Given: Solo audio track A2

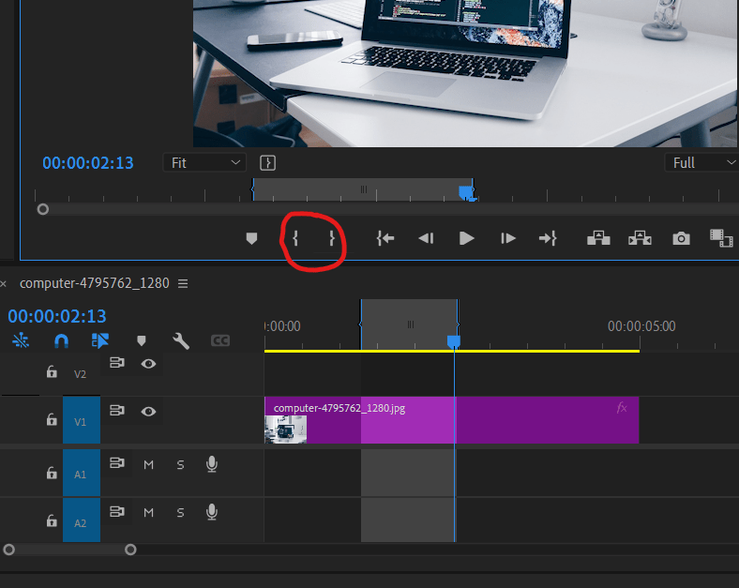Looking at the screenshot, I should click(x=180, y=512).
